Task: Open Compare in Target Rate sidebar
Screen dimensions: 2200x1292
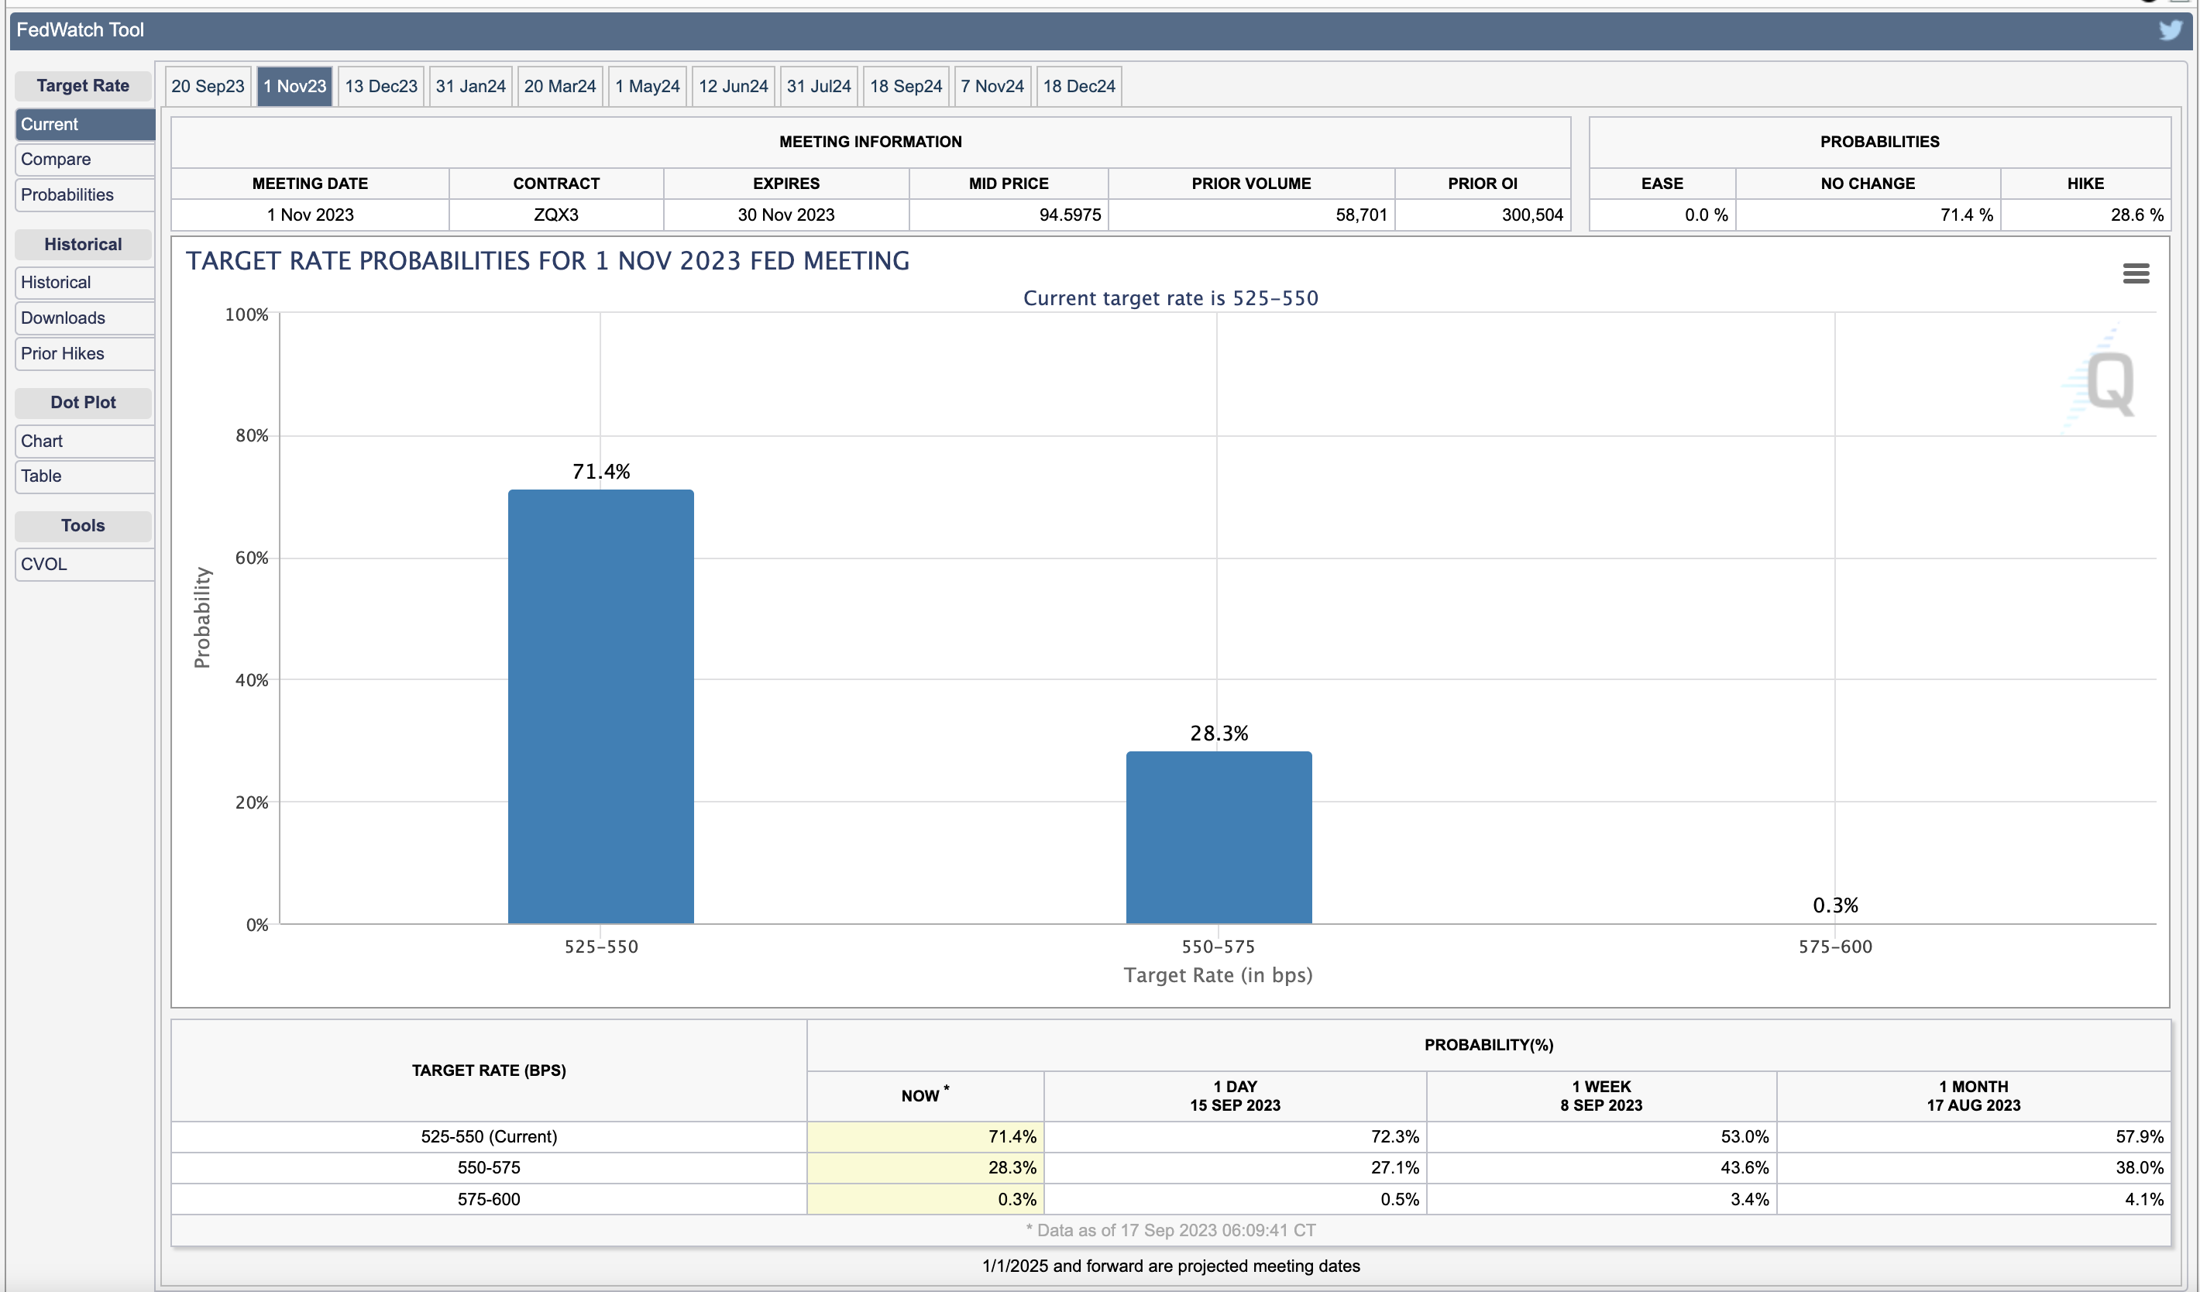Action: [56, 159]
